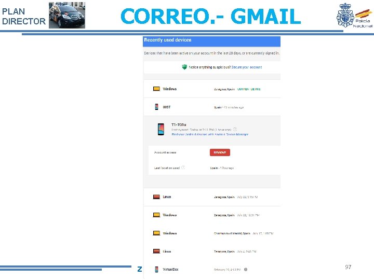This screenshot has width=374, height=280.
Task: Click the 'Recently used devices' header
Action: [211, 41]
